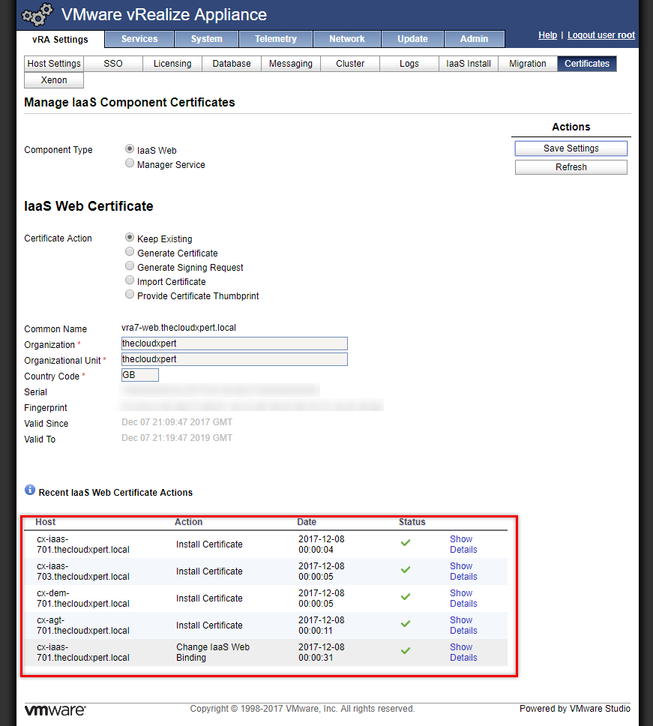Screen dimensions: 653x726
Task: Open the Xenon sub-tab
Action: [54, 80]
